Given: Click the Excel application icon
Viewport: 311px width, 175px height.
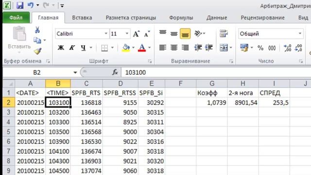Looking at the screenshot, I should 7,5.
